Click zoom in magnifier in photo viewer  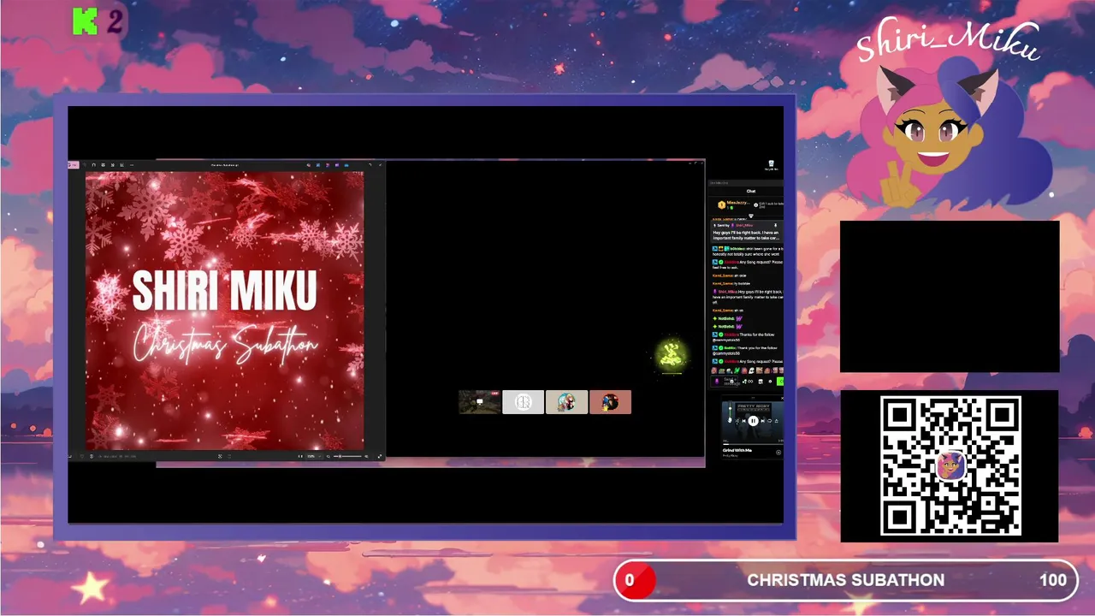pyautogui.click(x=366, y=456)
